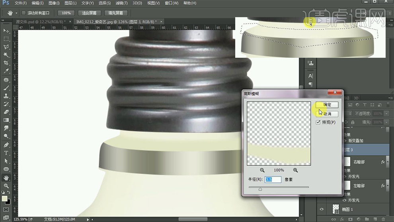The width and height of the screenshot is (394, 222).
Task: Open the document status info arrow
Action: (88, 219)
